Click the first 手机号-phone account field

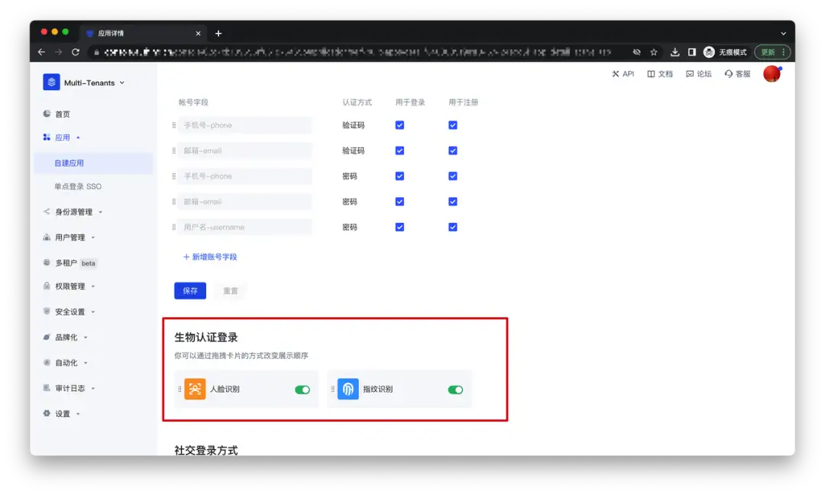click(x=244, y=125)
